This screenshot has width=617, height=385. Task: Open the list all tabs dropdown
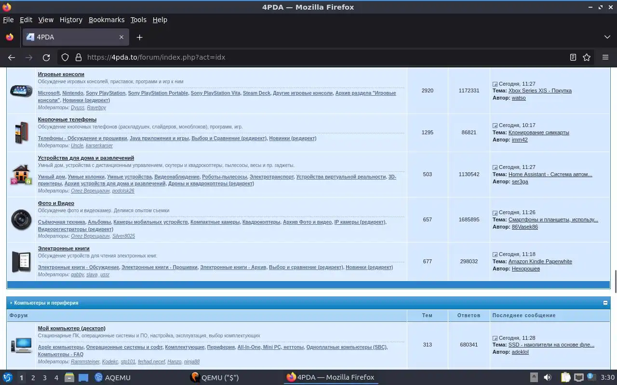[x=607, y=37]
